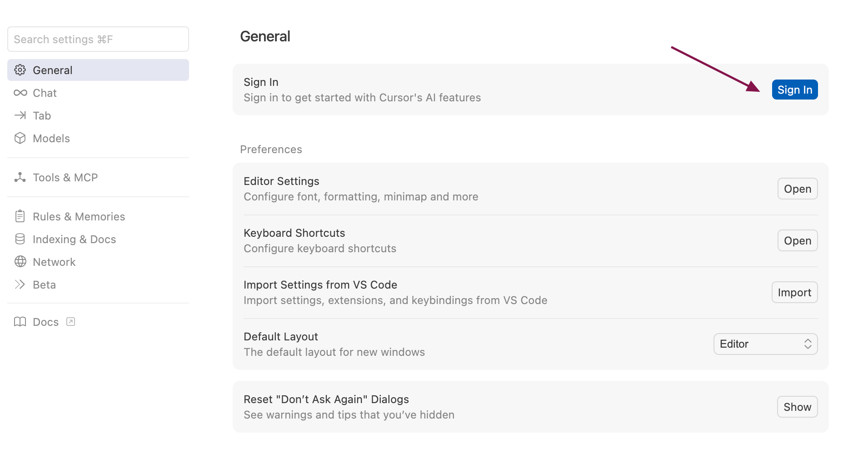Image resolution: width=858 pixels, height=459 pixels.
Task: Click the Rules & Memories clipboard icon
Action: coord(20,216)
